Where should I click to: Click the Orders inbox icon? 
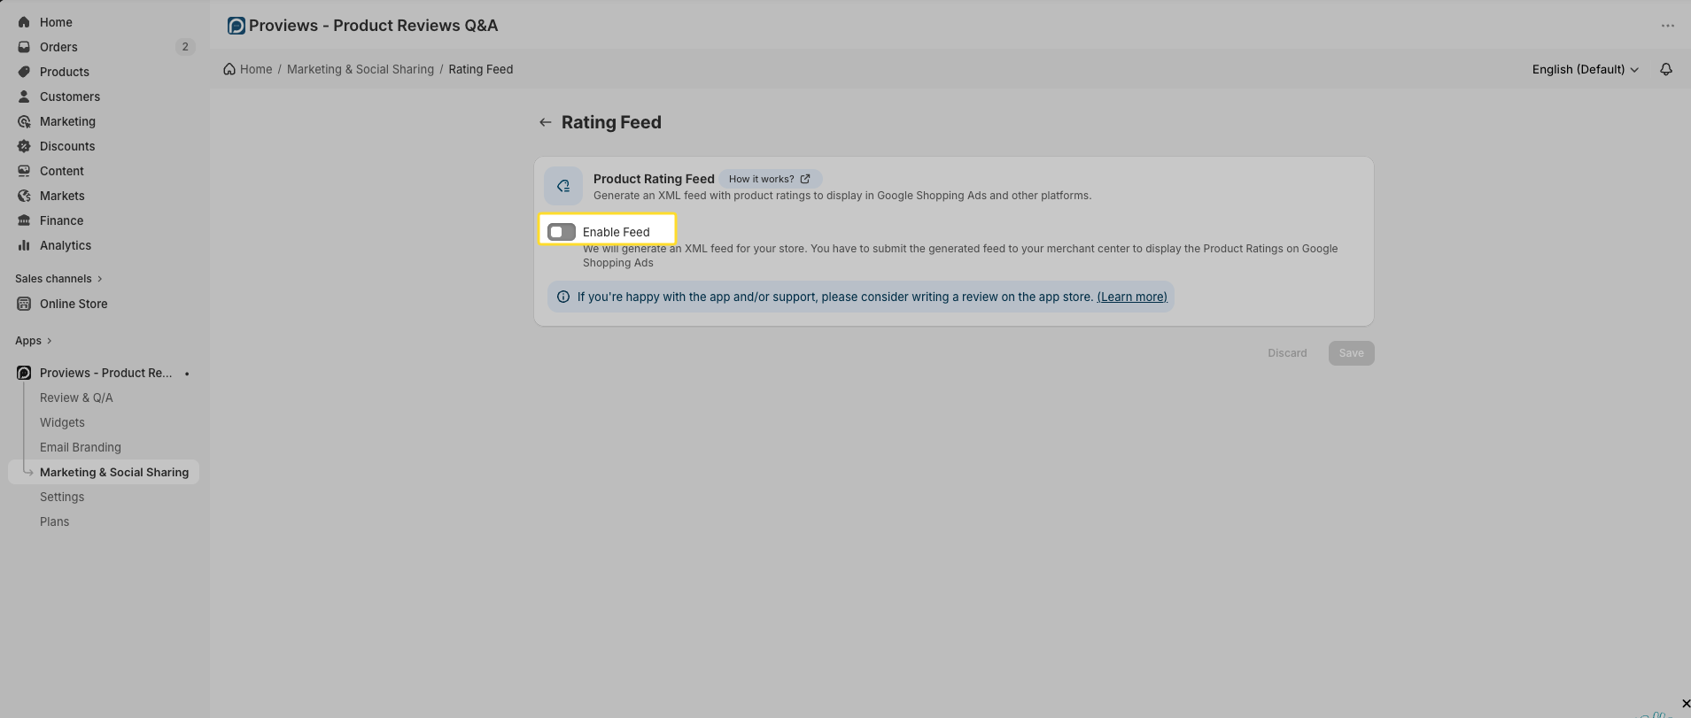[x=24, y=47]
